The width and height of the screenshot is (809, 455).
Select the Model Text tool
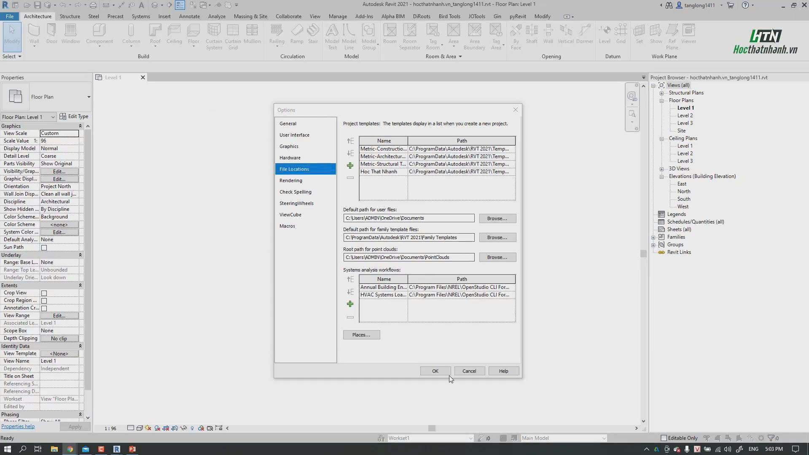click(x=332, y=37)
